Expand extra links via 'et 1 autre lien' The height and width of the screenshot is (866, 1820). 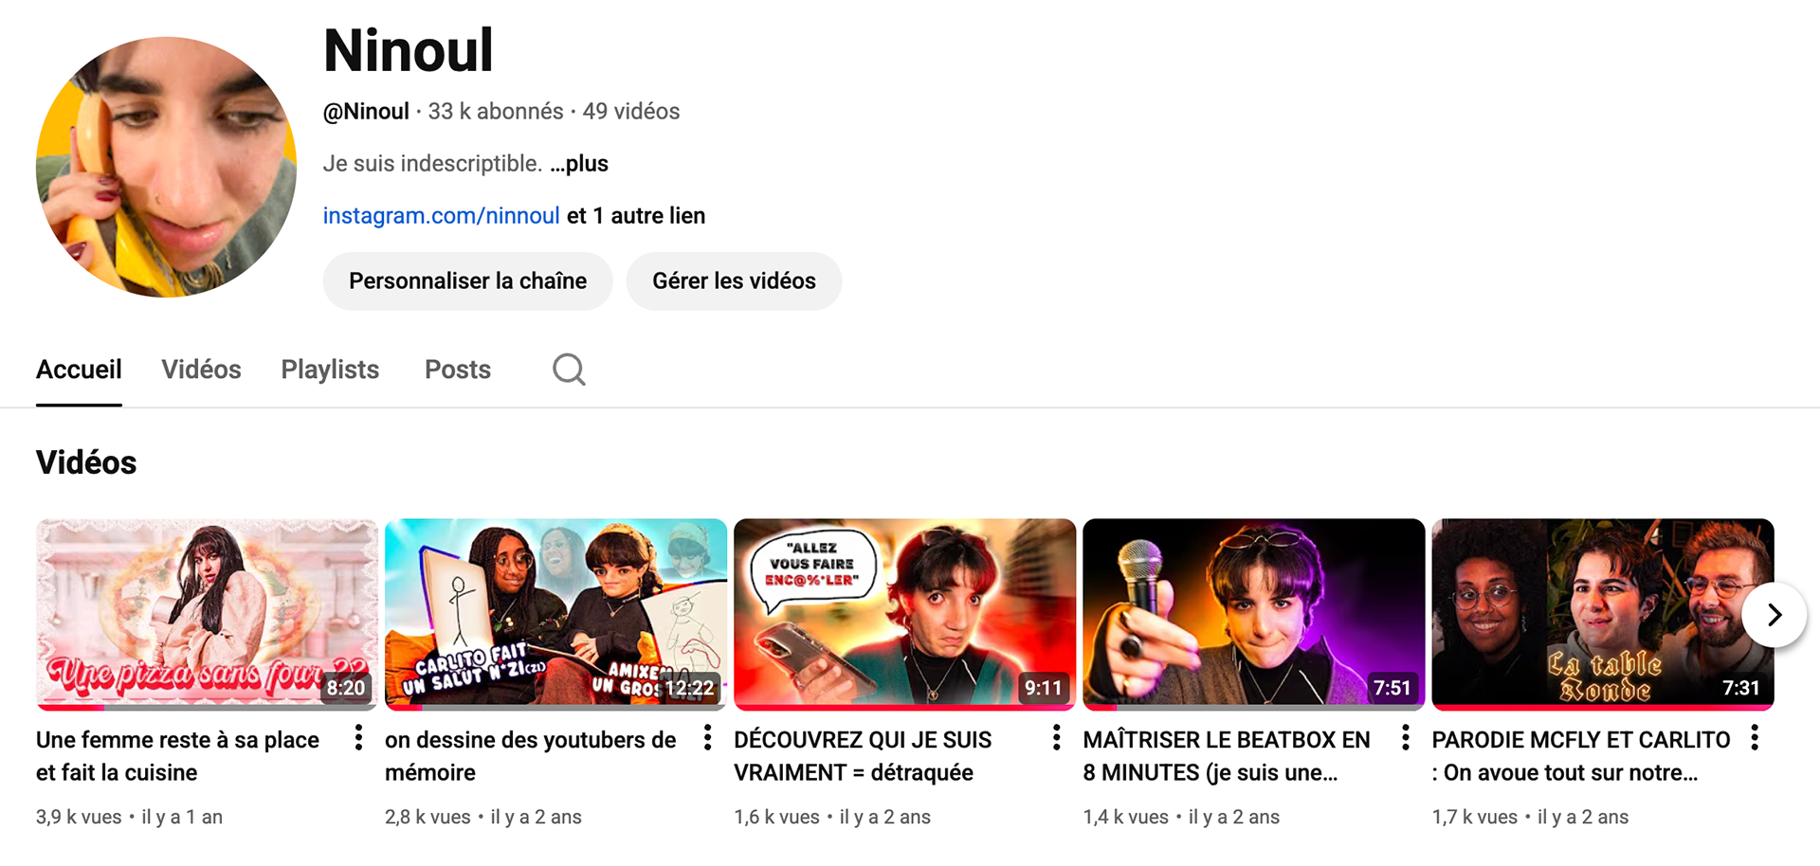636,216
